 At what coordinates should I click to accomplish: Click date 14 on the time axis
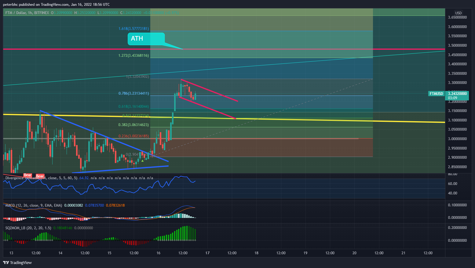point(60,253)
